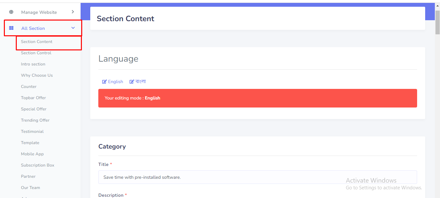Open Section Content in sidebar
Image resolution: width=440 pixels, height=198 pixels.
(37, 42)
